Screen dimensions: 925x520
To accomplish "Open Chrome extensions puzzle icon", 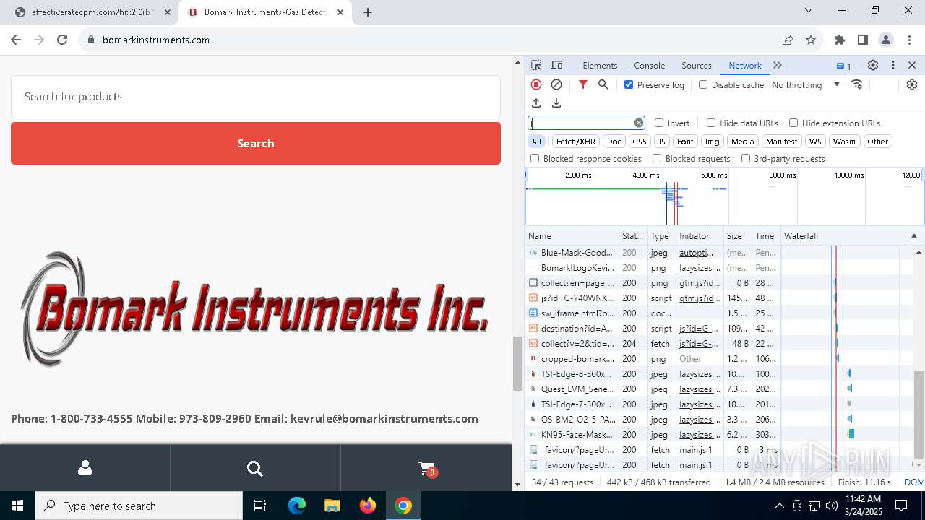I will tap(840, 40).
